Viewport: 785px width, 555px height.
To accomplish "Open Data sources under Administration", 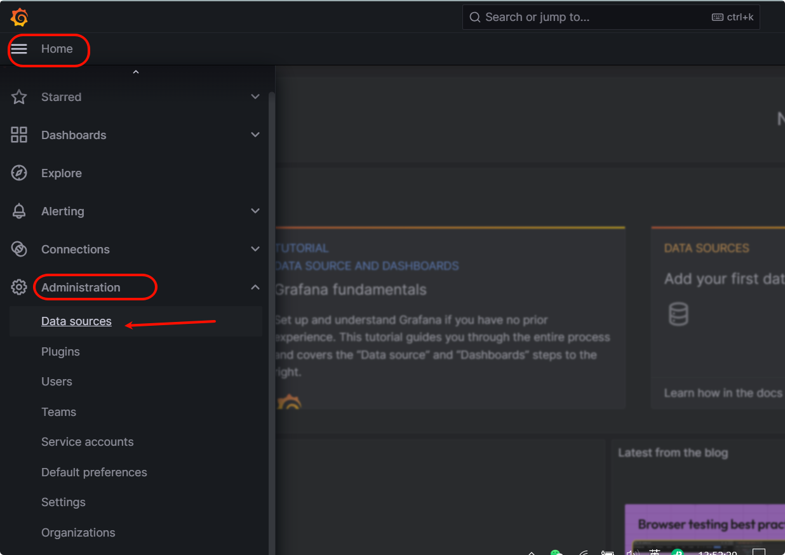I will click(x=76, y=321).
